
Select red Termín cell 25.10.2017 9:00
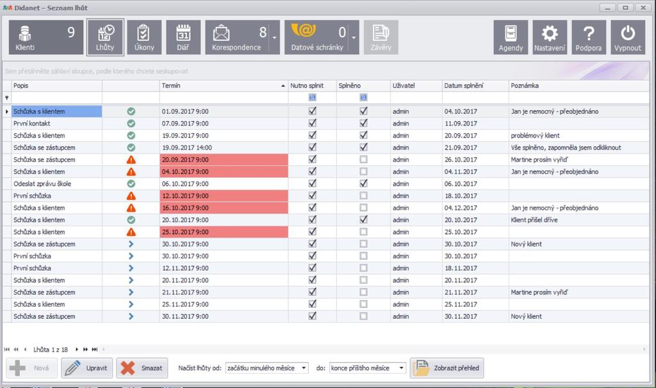[x=224, y=232]
